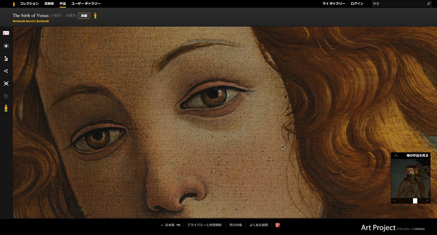Select the 作品 (Artworks) tab

coord(63,4)
